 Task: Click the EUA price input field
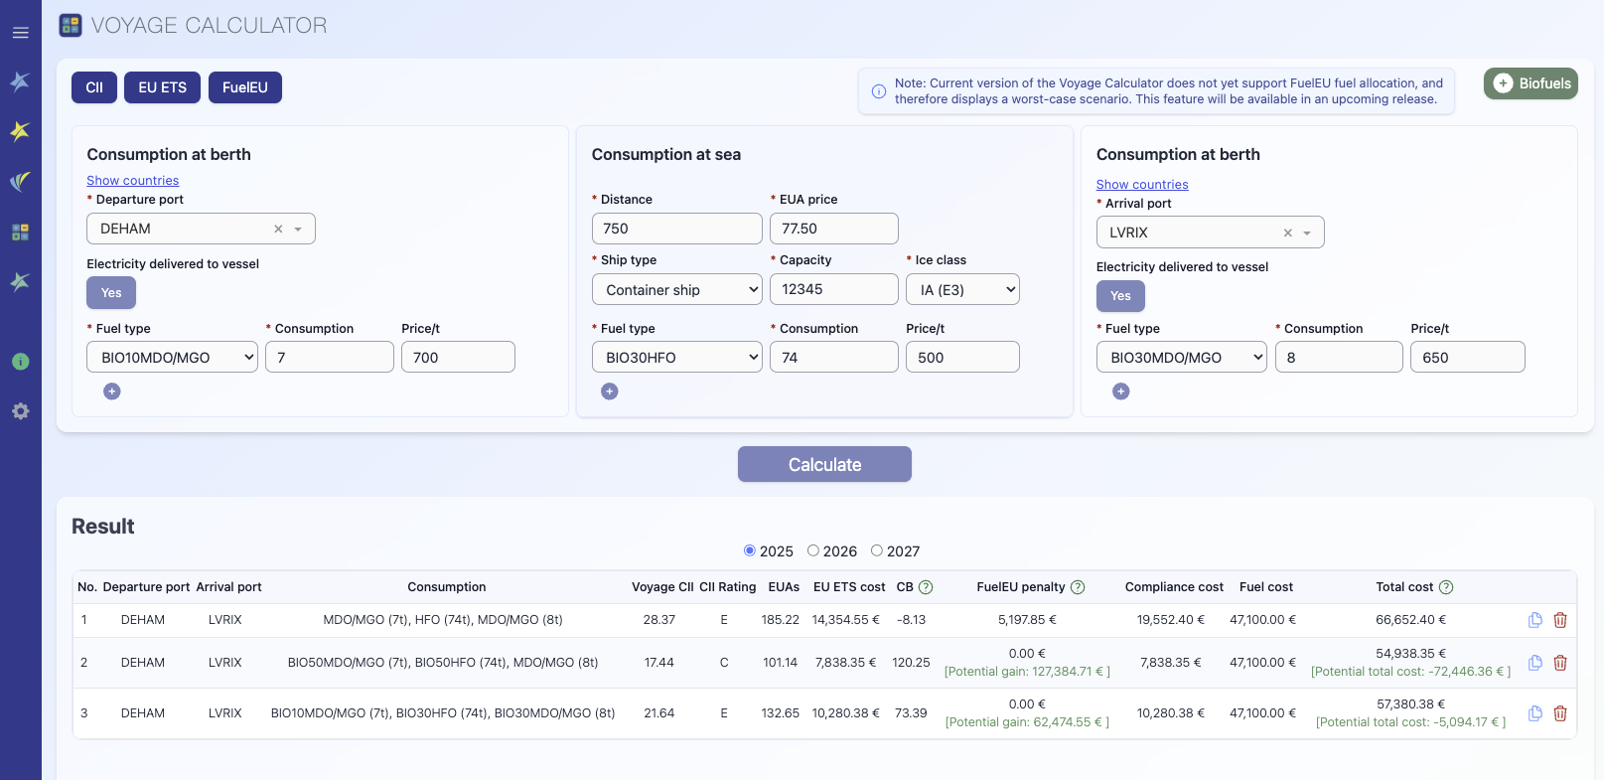833,229
